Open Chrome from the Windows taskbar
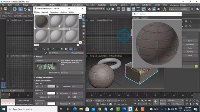The image size is (200, 112). [x=99, y=109]
